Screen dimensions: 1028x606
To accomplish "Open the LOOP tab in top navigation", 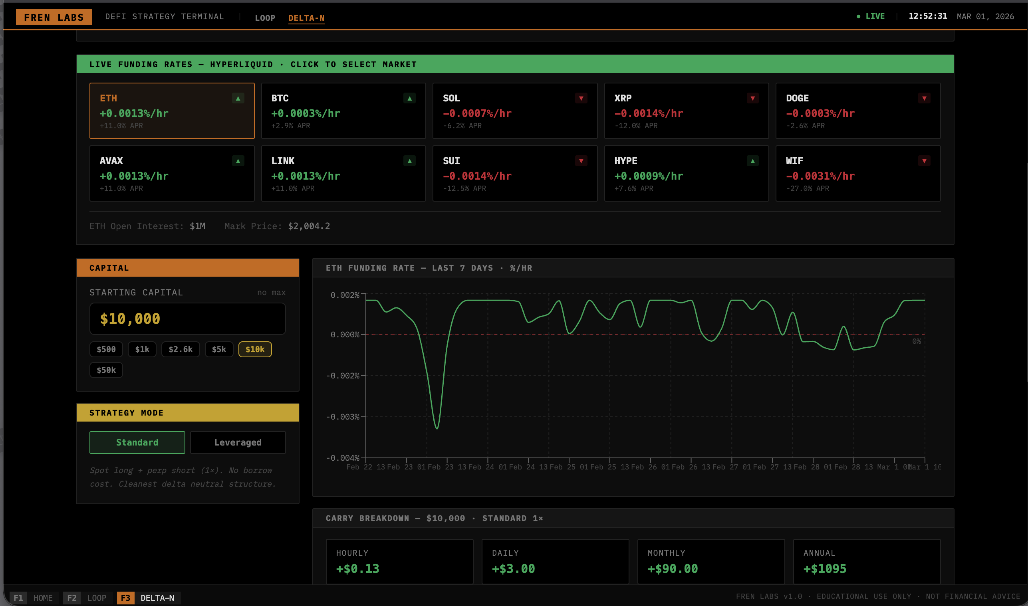I will 265,18.
